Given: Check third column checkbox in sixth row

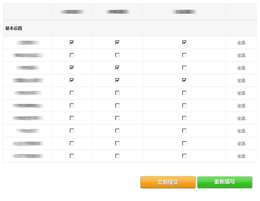Looking at the screenshot, I should pos(184,105).
